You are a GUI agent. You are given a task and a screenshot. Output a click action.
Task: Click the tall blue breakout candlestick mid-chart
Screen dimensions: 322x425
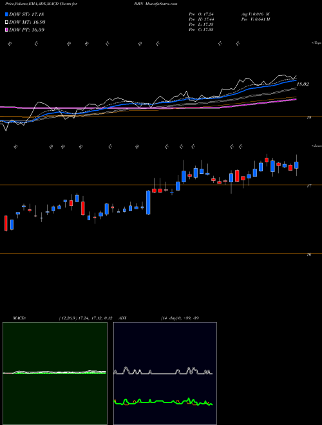click(x=148, y=202)
